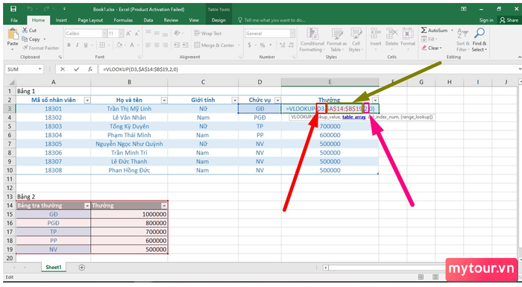Toggle Bold formatting
Viewport: 522px width, 287px height.
(x=69, y=45)
